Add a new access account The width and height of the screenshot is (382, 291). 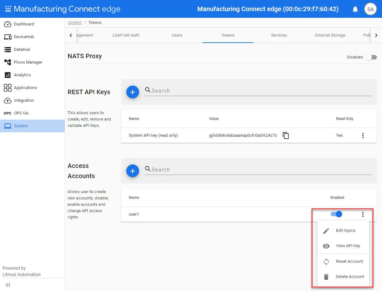click(x=133, y=171)
